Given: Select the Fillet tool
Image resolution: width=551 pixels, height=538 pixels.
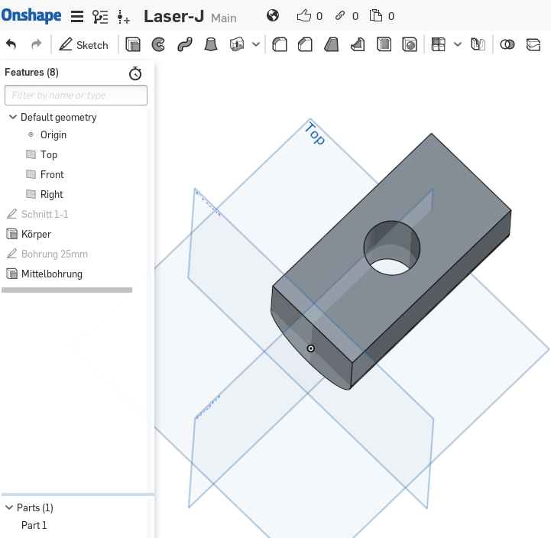Looking at the screenshot, I should point(280,45).
